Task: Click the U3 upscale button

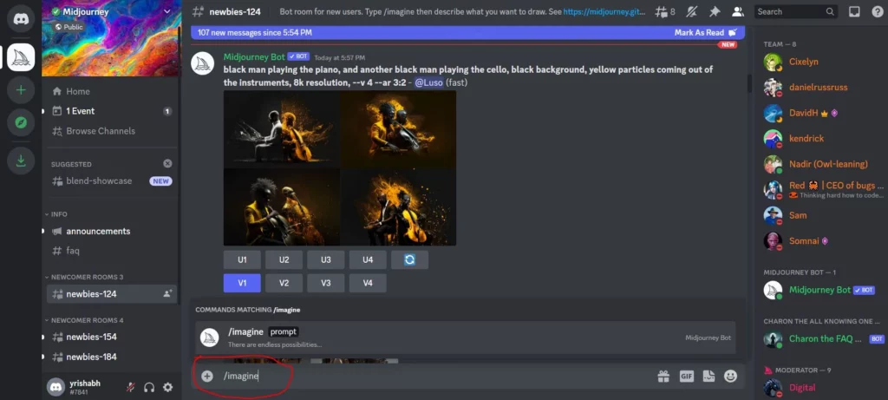Action: (x=326, y=259)
